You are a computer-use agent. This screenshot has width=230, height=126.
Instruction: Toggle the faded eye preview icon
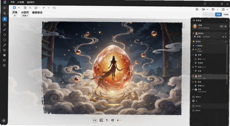30,8
